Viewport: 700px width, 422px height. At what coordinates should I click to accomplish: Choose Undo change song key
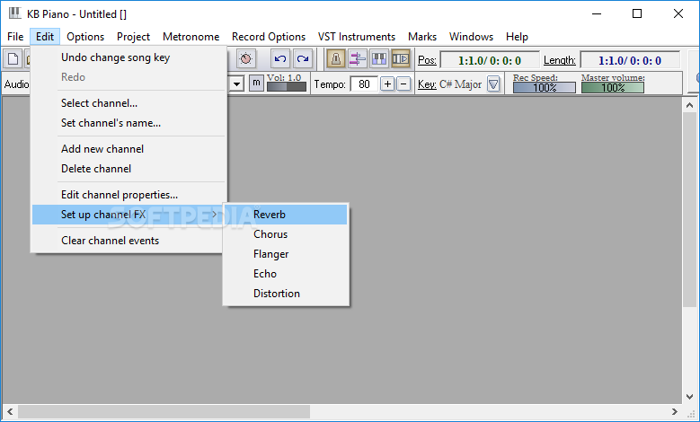pyautogui.click(x=128, y=57)
